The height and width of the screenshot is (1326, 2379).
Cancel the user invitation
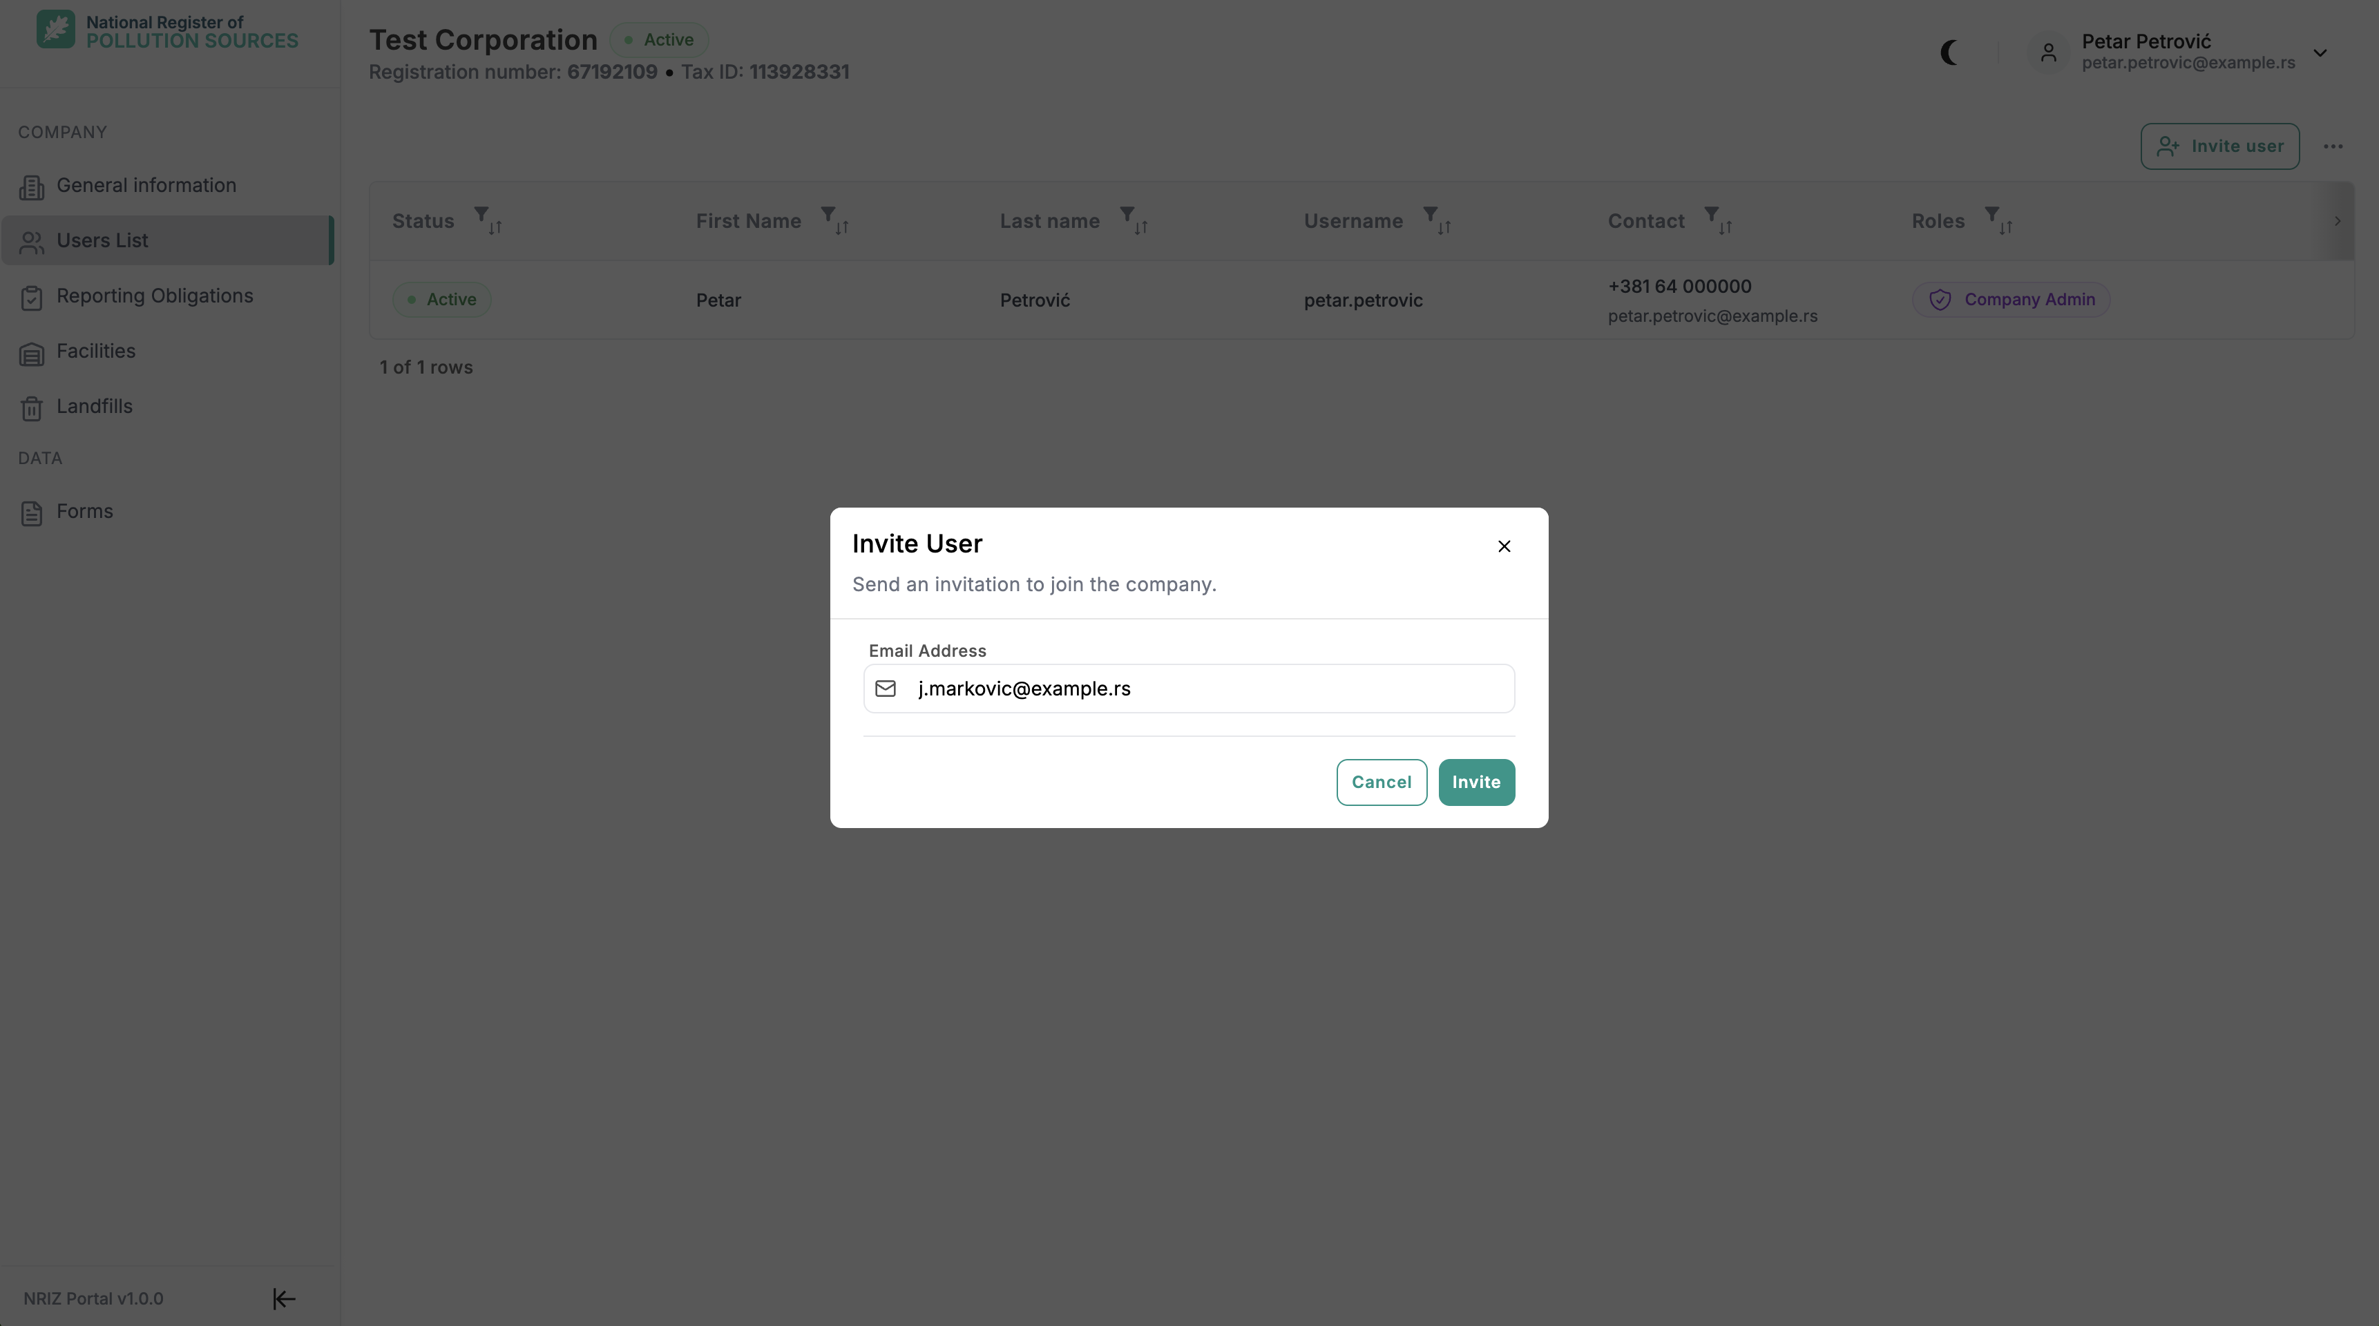(x=1382, y=782)
